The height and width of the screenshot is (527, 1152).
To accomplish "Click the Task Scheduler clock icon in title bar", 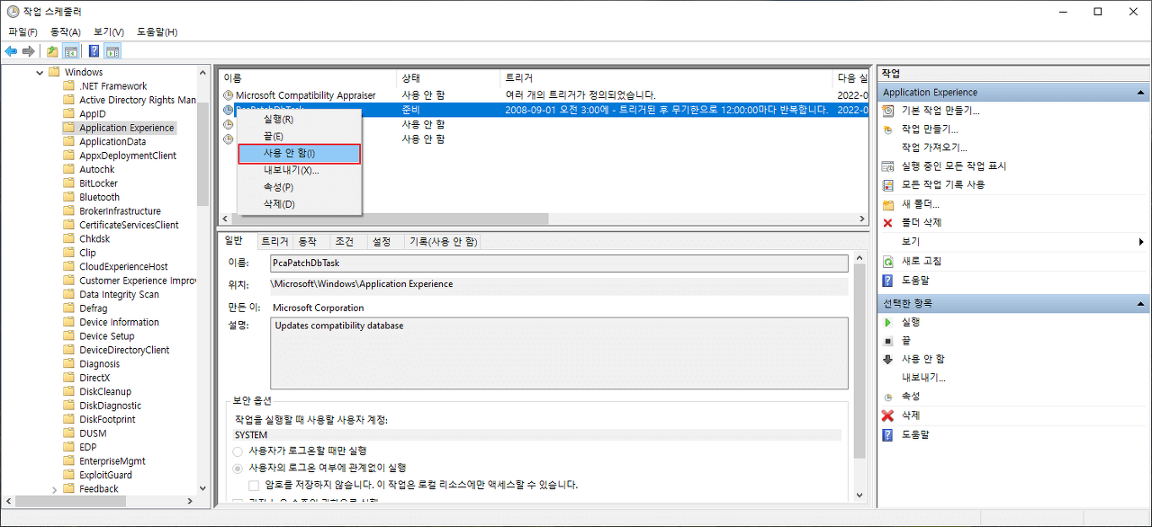I will pos(13,12).
